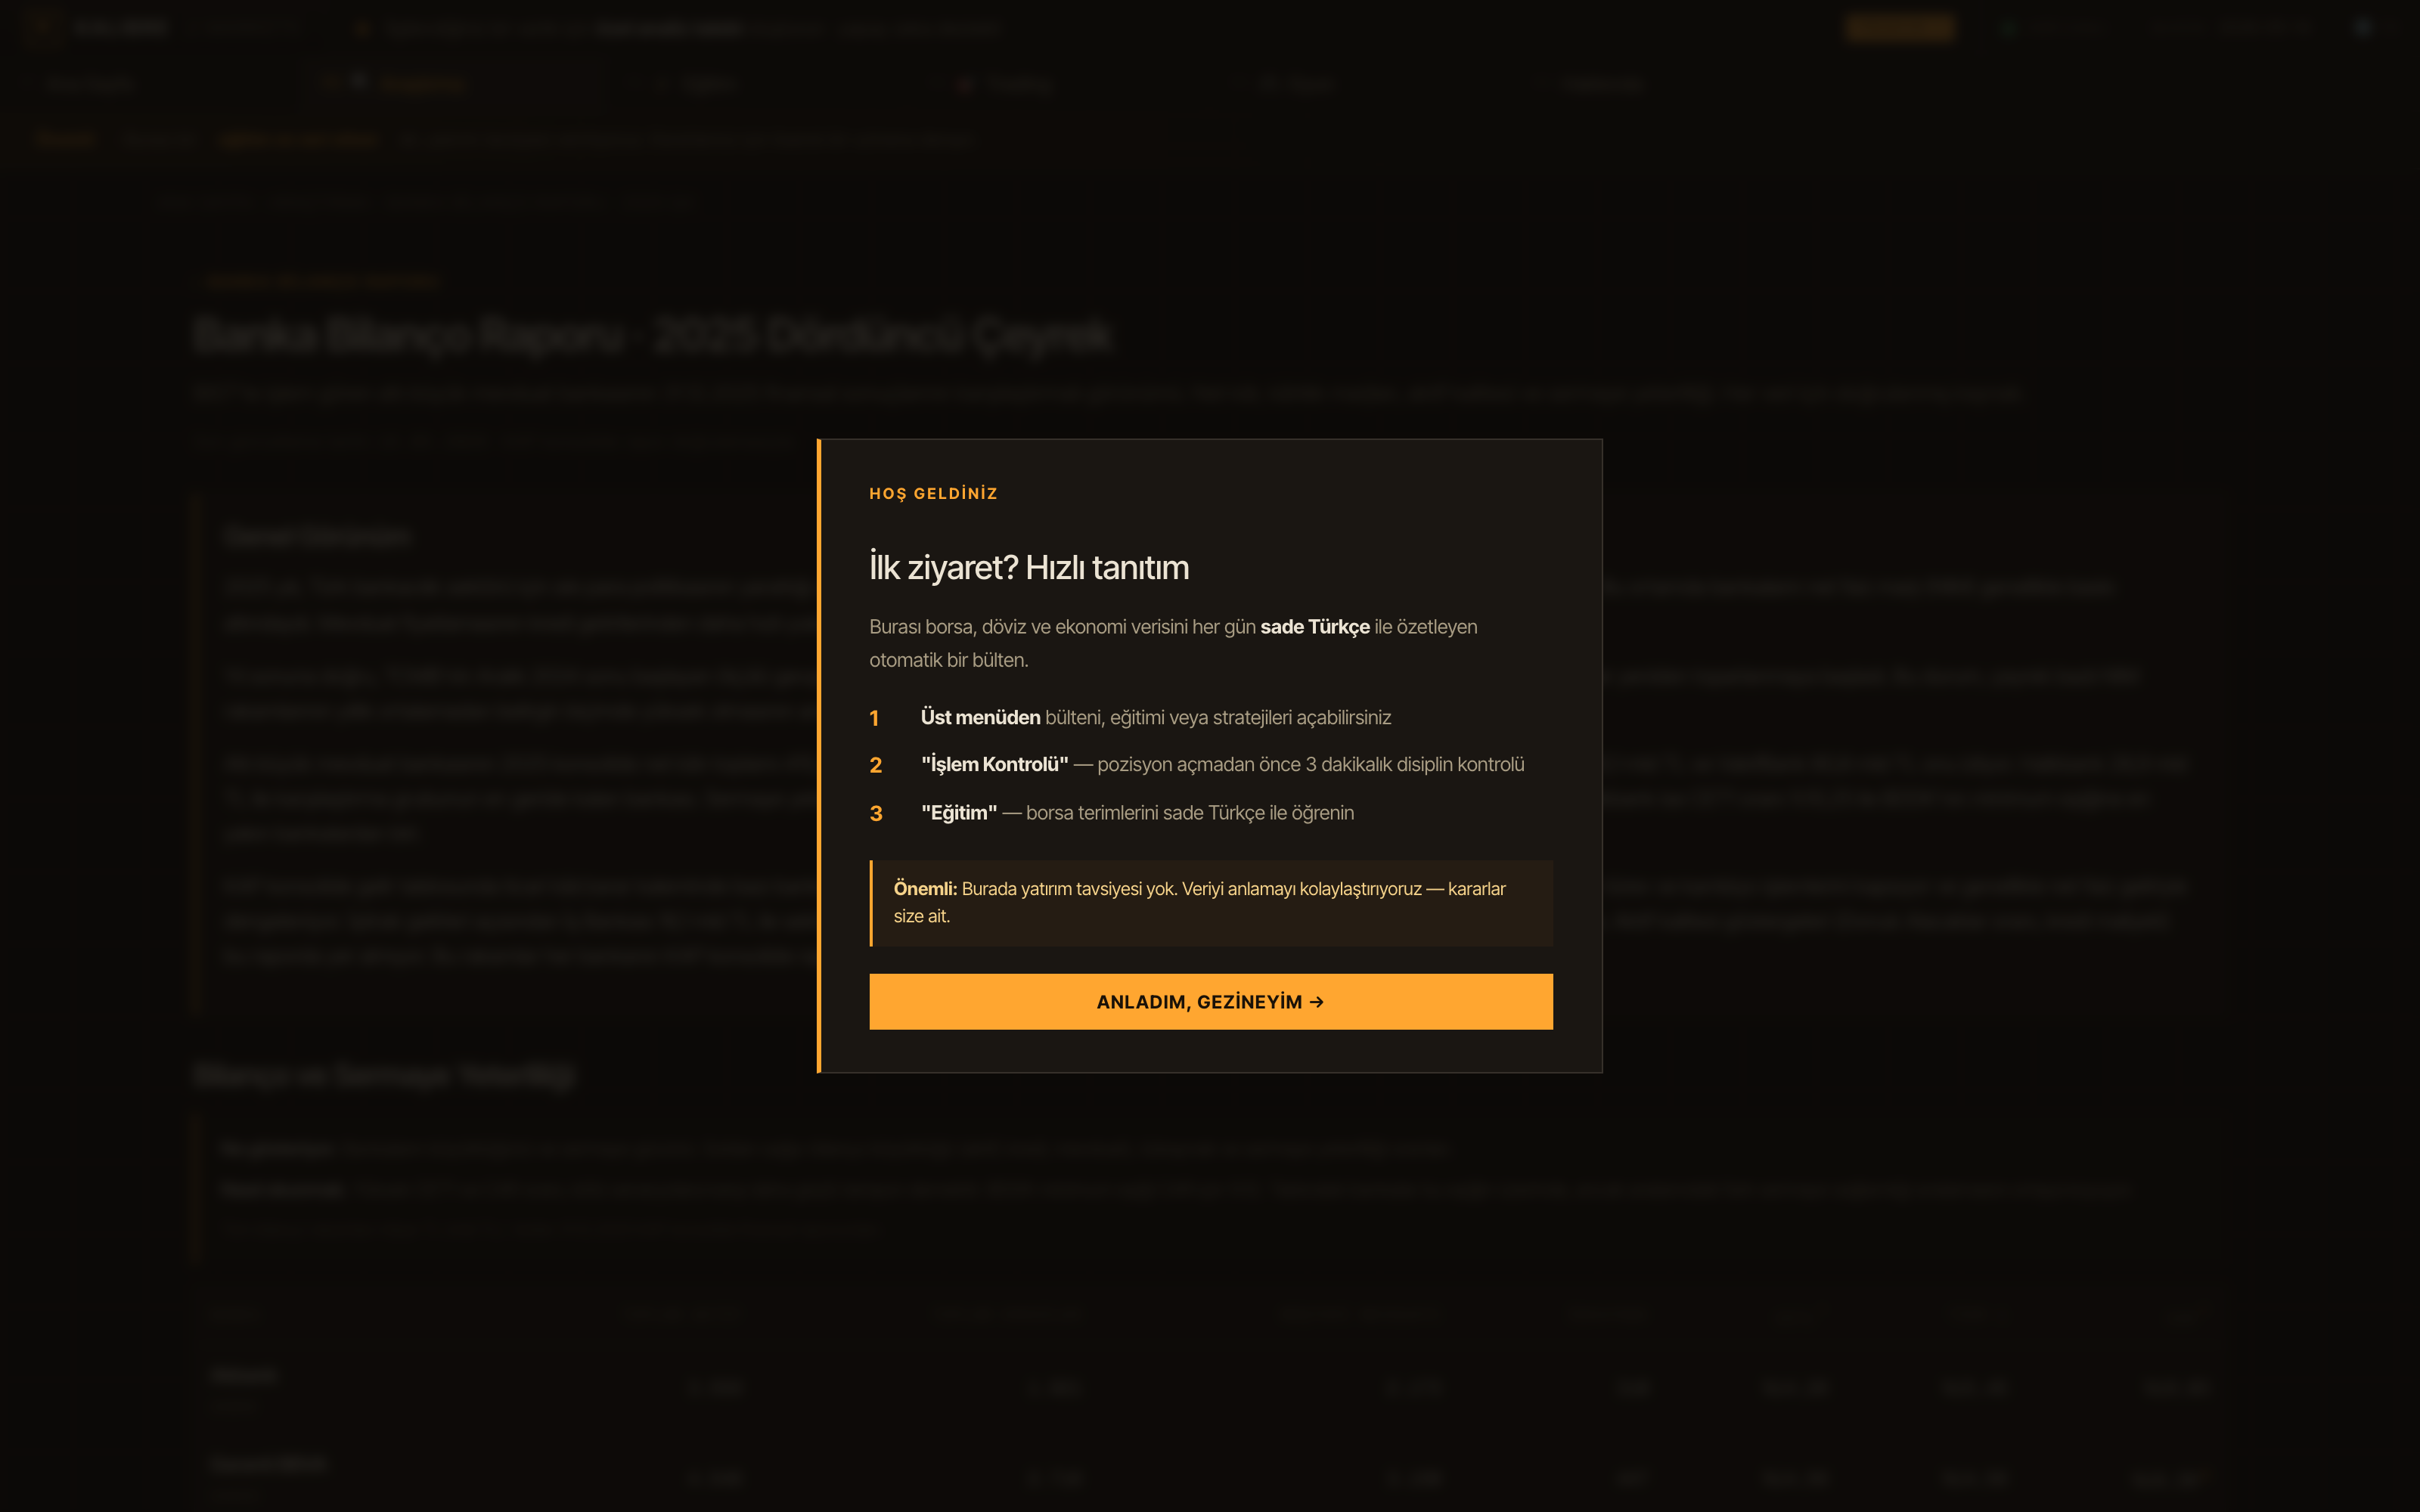Screen dimensions: 2420x1512
Task: Click the "Hoş Geldiniz" label in the dialog
Action: click(x=933, y=493)
